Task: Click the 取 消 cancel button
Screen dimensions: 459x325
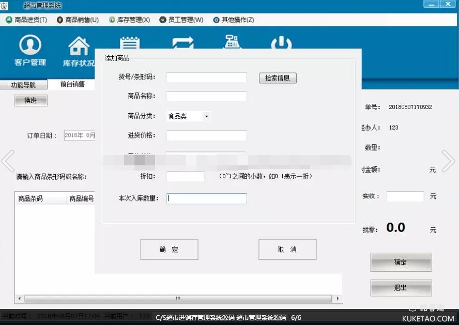Action: [x=287, y=249]
